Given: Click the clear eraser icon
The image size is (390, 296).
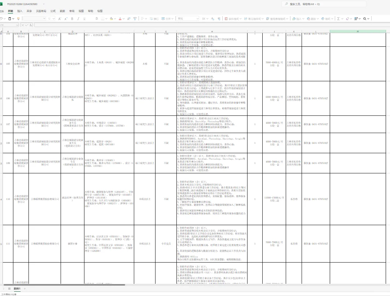Looking at the screenshot, I should pos(347,19).
